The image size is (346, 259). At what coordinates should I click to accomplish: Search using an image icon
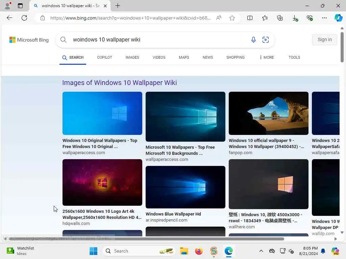266,40
